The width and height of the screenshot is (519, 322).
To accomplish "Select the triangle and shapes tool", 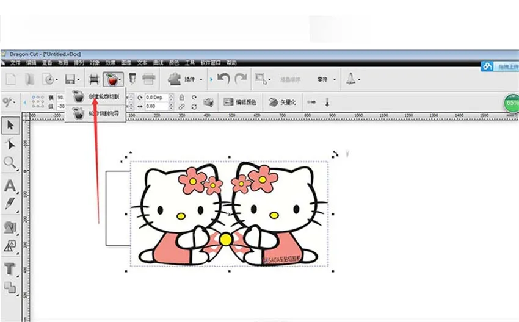I will (x=10, y=246).
